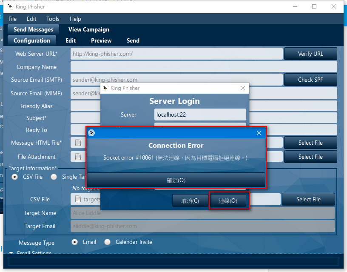Click the King Phisher icon in main title bar
This screenshot has width=347, height=272.
10,6
